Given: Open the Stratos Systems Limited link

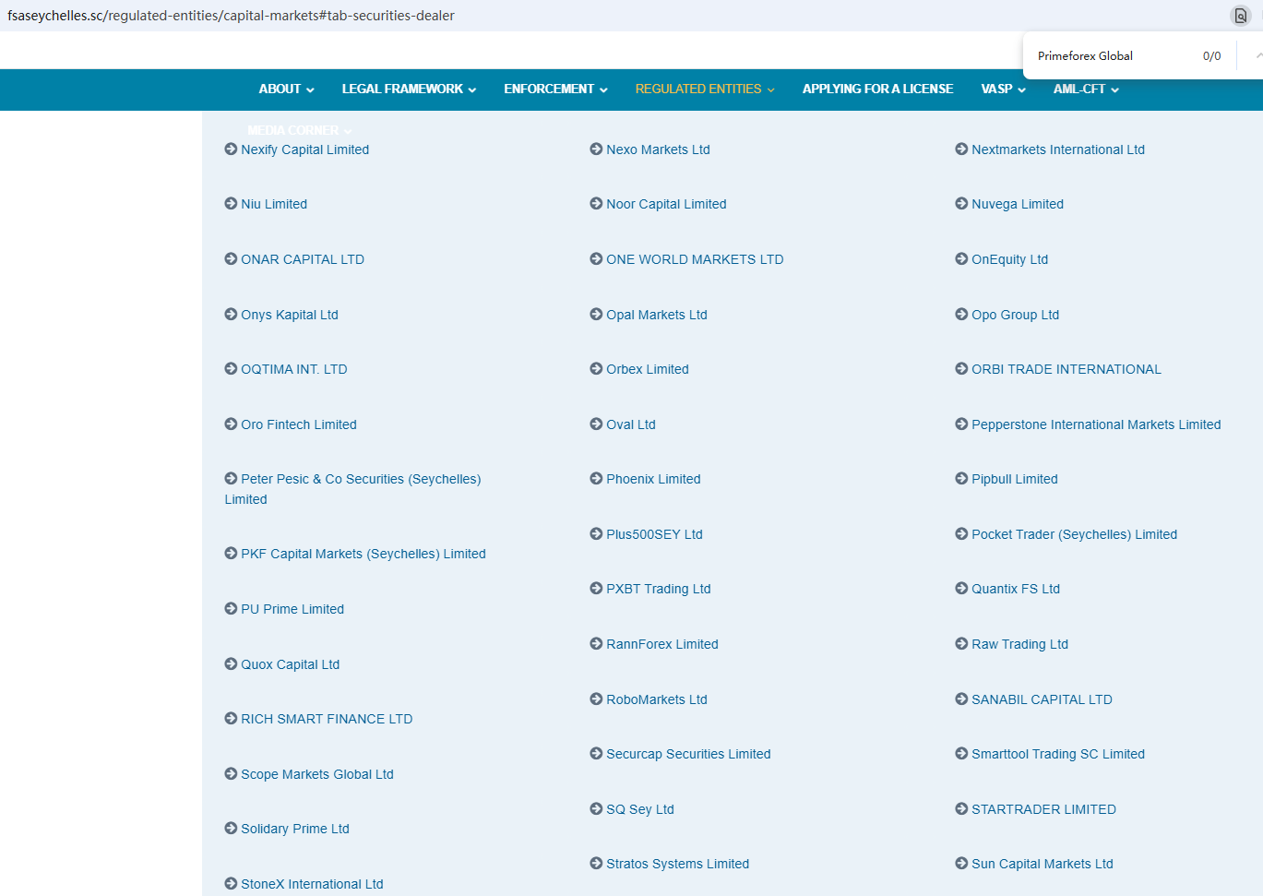Looking at the screenshot, I should [677, 864].
